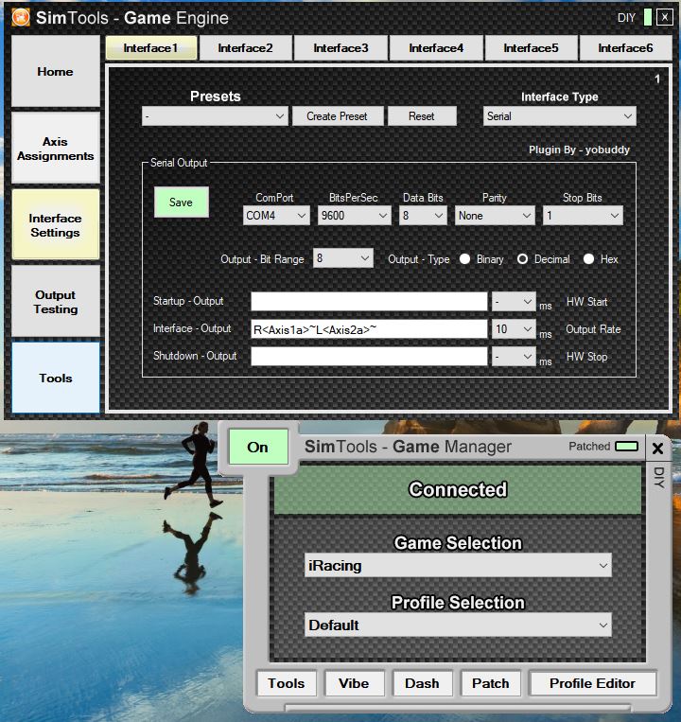Click the green DIY indicator in Game Engine
The height and width of the screenshot is (722, 681).
coord(648,17)
